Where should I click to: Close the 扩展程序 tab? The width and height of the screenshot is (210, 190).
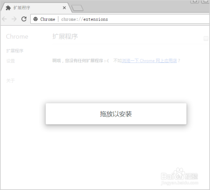click(x=64, y=8)
